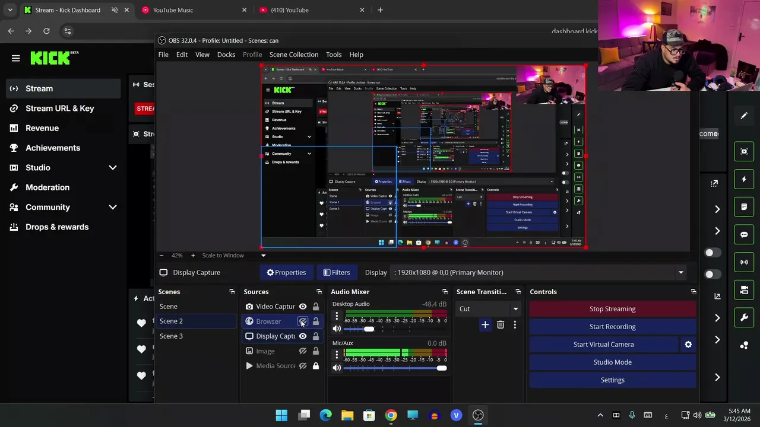The height and width of the screenshot is (427, 760).
Task: Expand the Community section in Kick
Action: tap(112, 207)
